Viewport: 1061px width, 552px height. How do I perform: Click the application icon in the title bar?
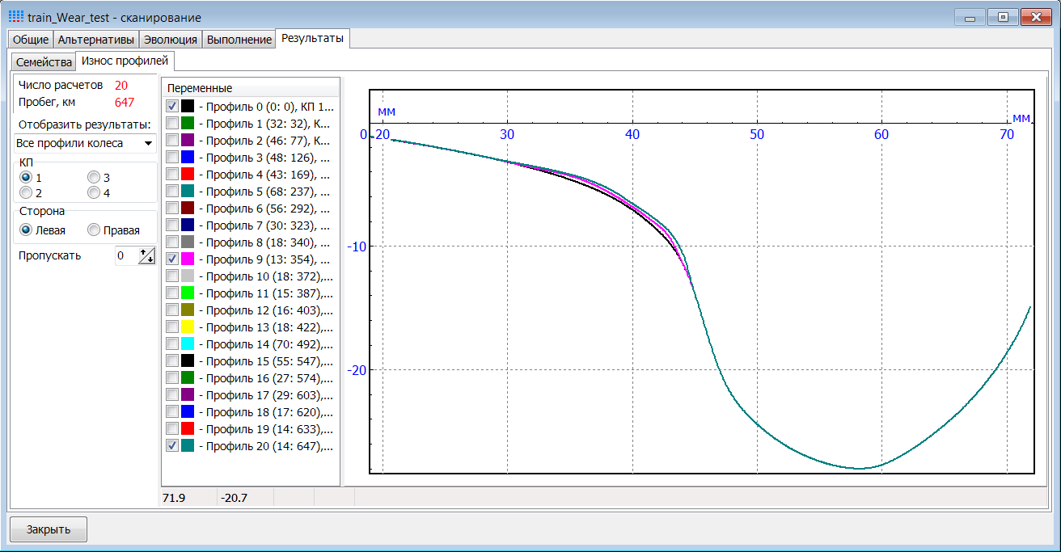coord(15,16)
